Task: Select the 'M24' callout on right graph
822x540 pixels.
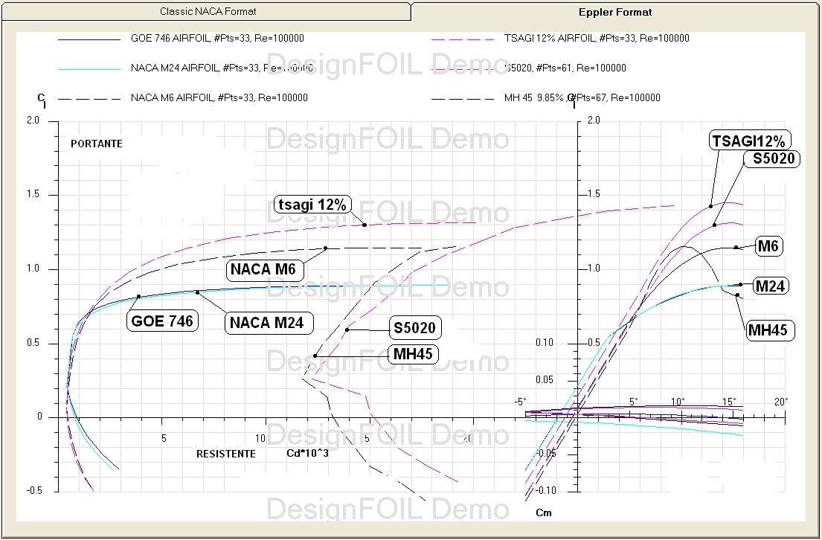Action: (x=771, y=286)
